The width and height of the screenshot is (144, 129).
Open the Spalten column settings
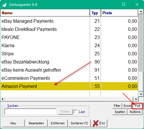(x=120, y=112)
